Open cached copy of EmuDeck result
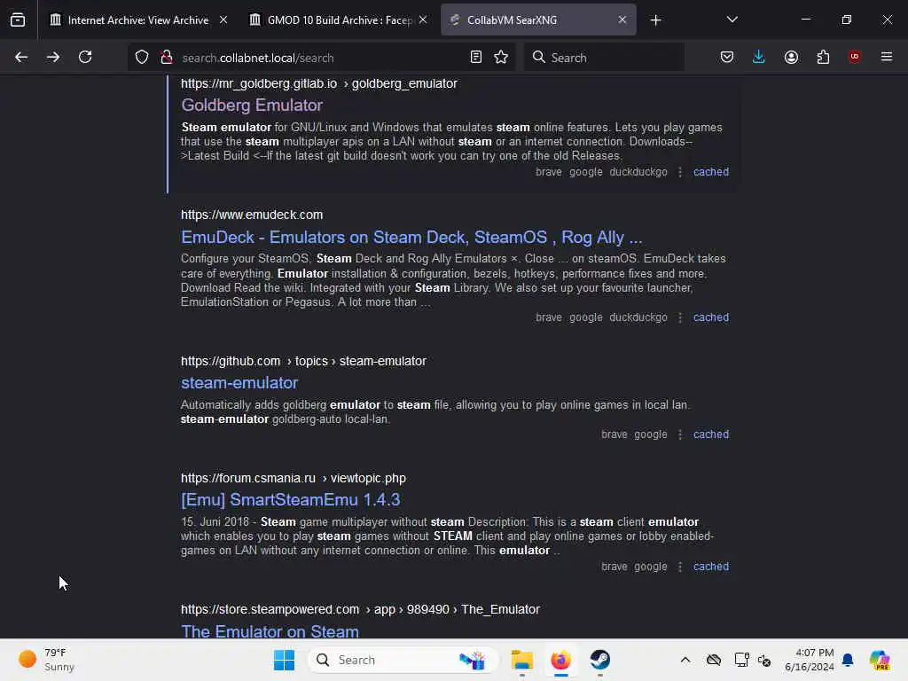908x681 pixels. pyautogui.click(x=711, y=317)
